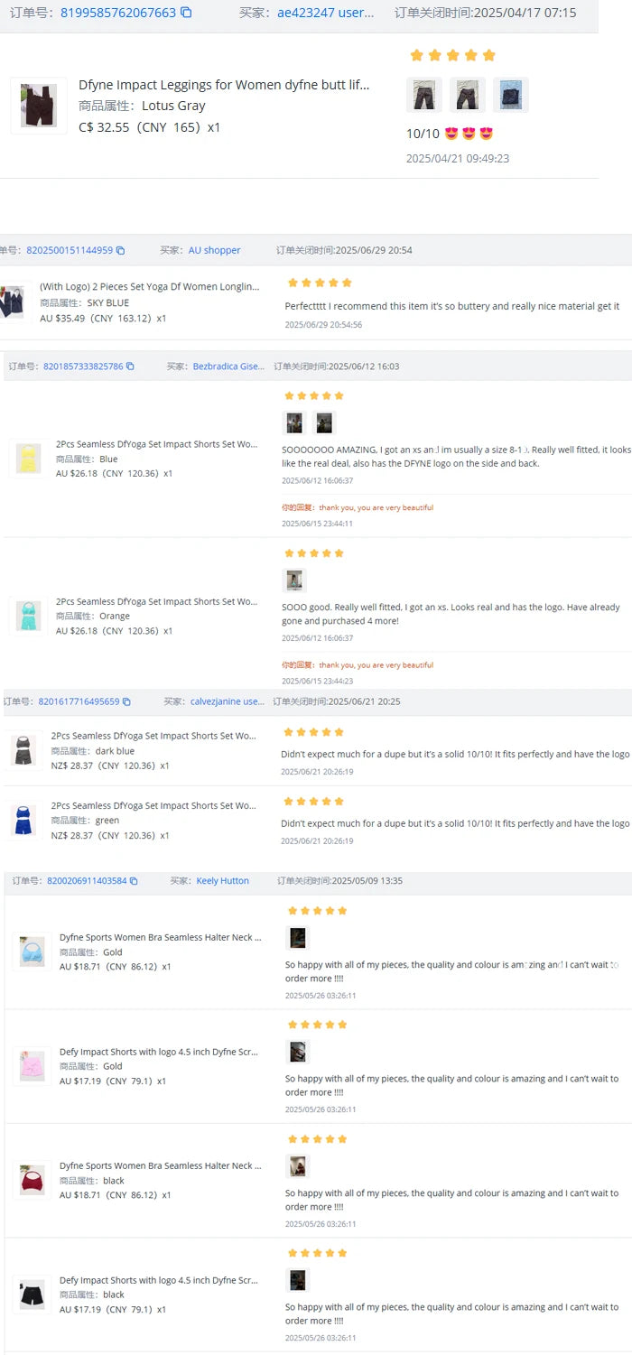View review photo on Gold bra review
The width and height of the screenshot is (632, 1355).
coord(297,938)
